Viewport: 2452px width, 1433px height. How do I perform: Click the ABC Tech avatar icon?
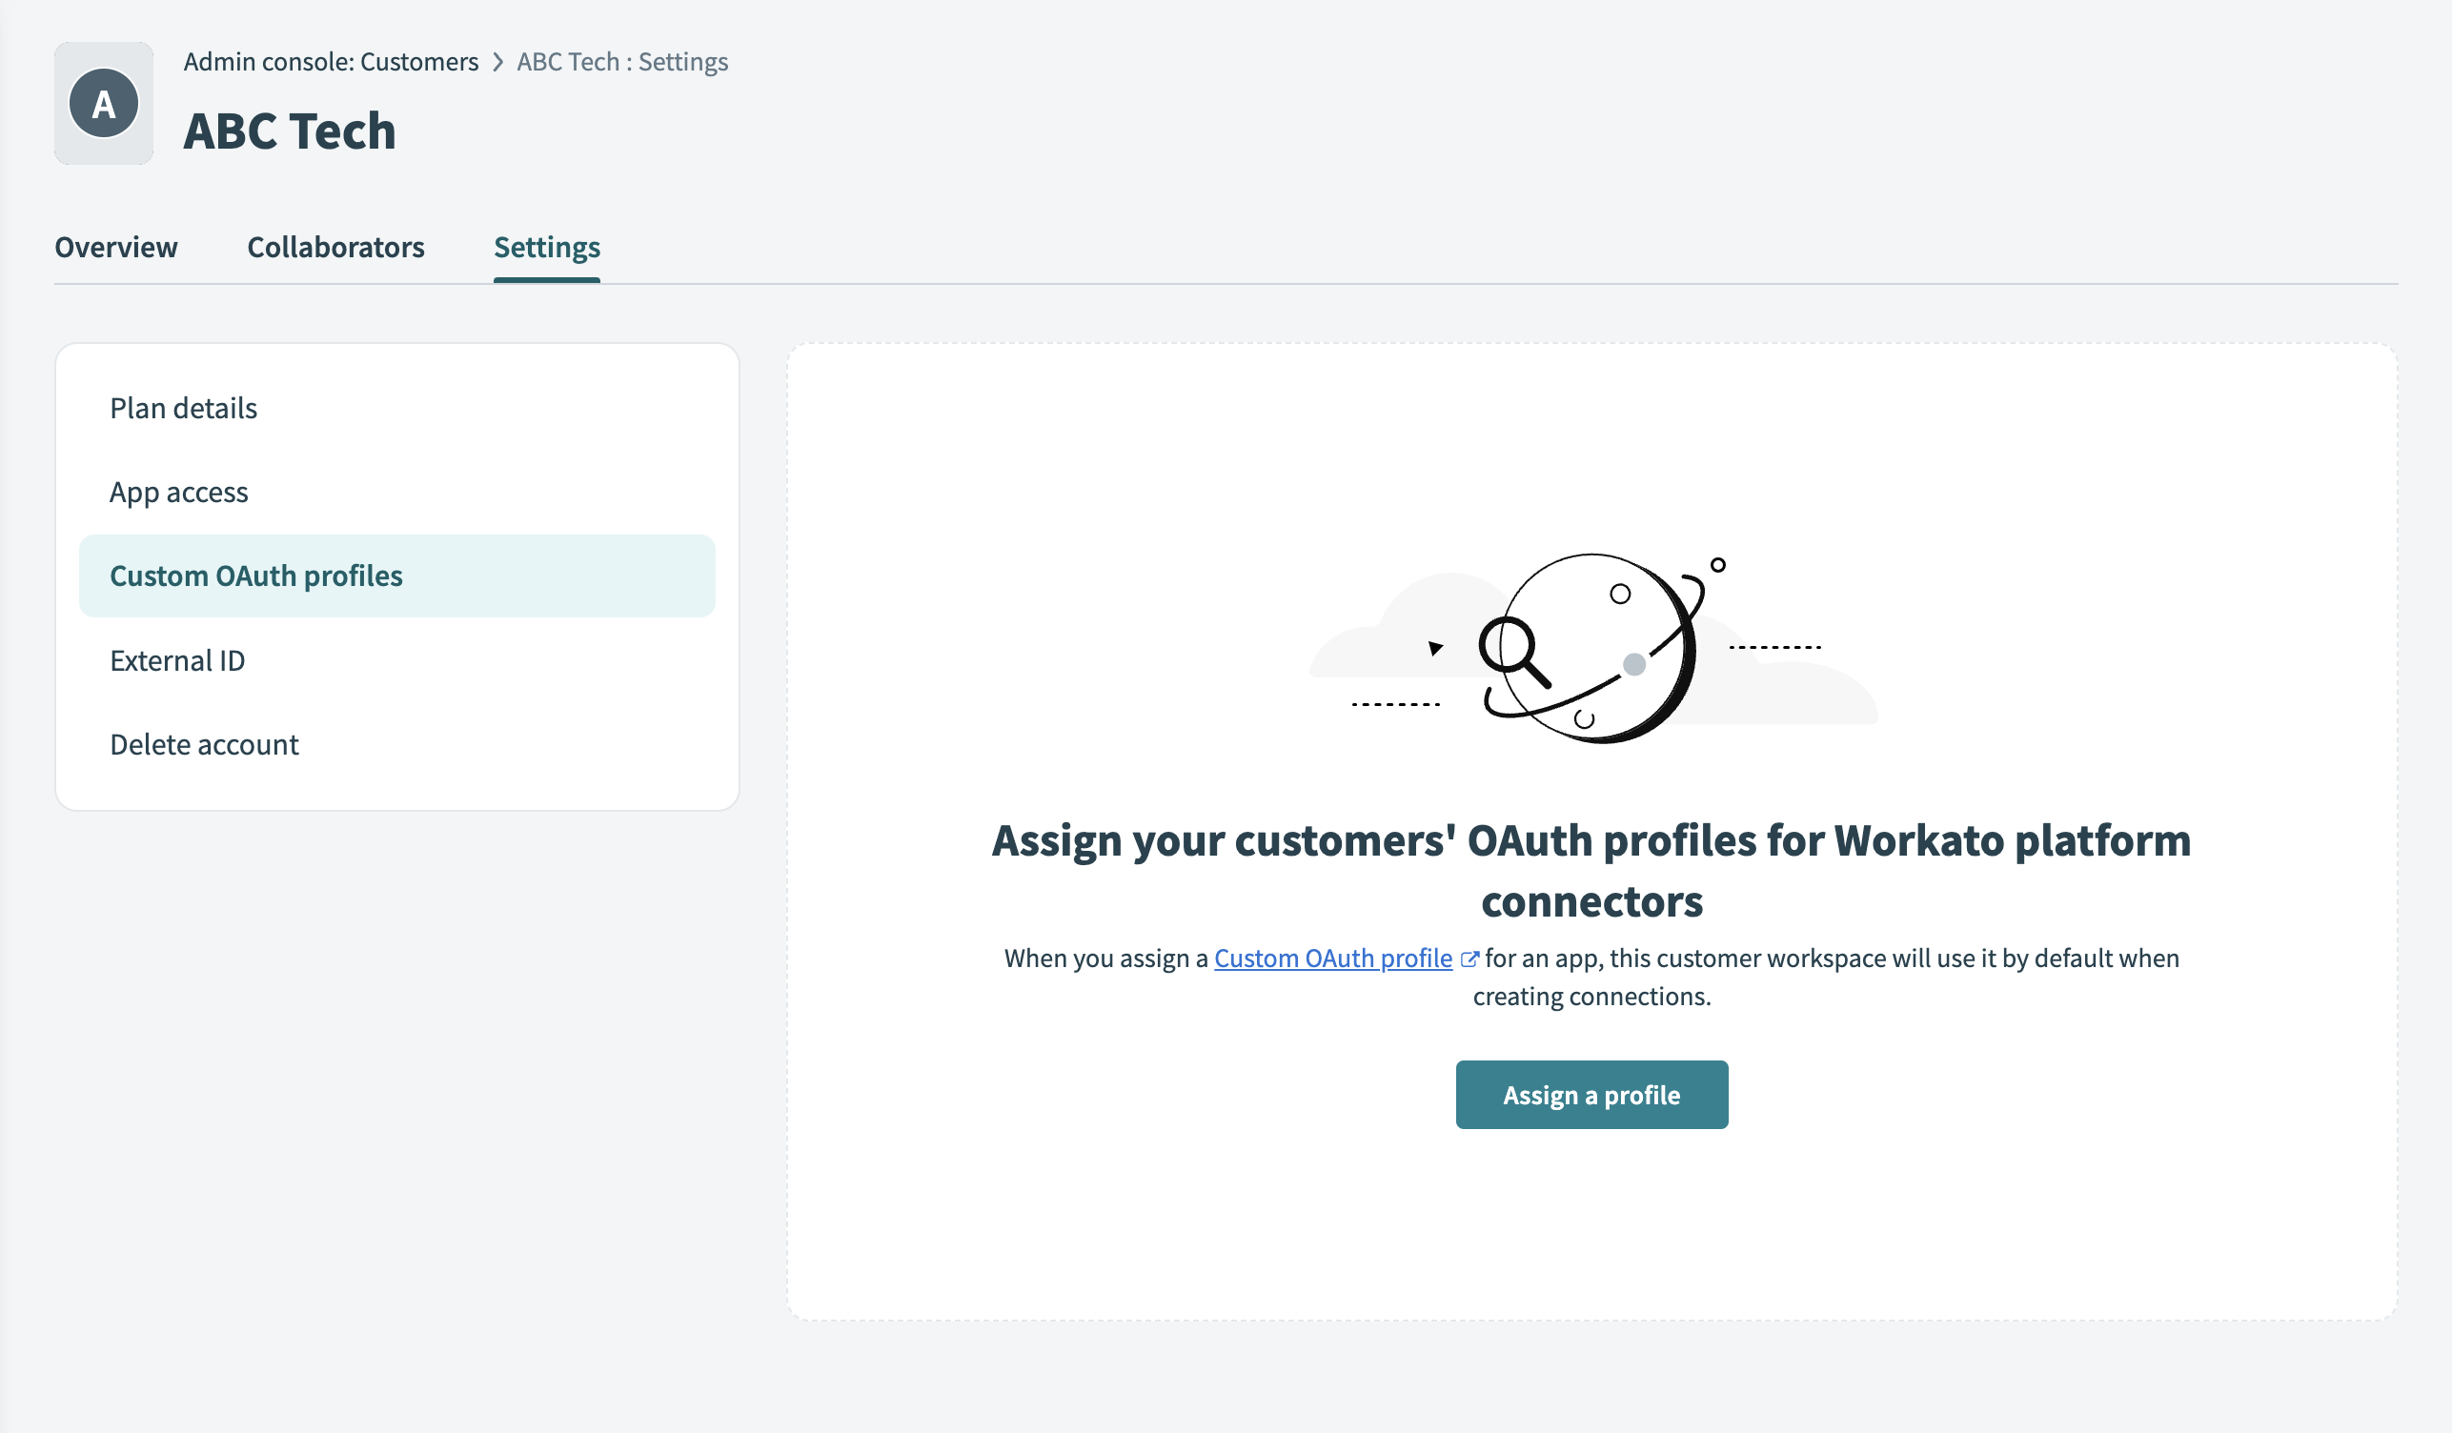pos(103,103)
